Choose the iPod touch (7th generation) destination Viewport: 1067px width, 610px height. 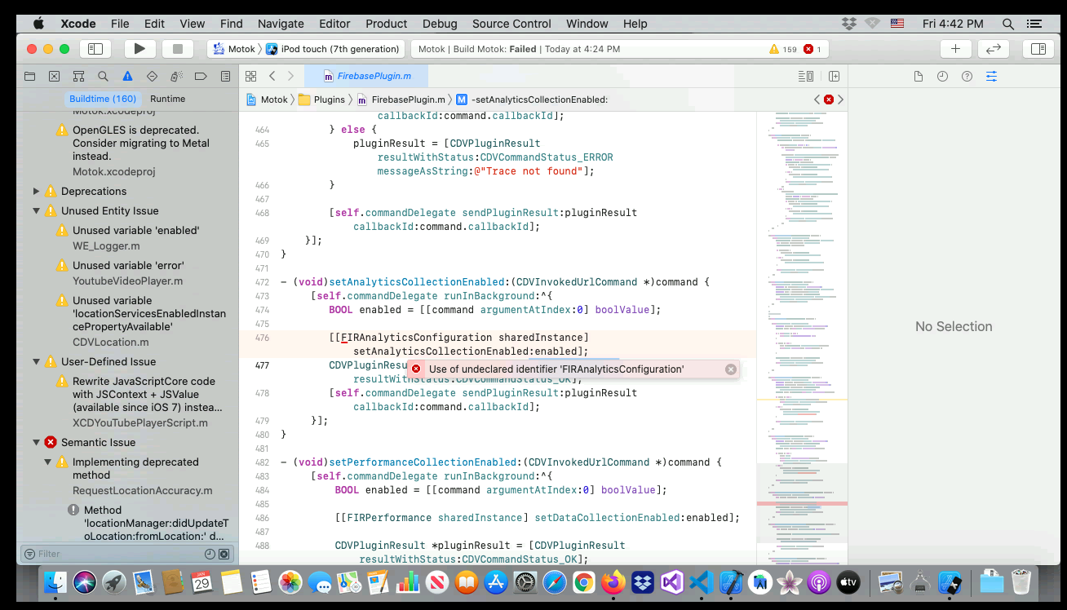[333, 49]
